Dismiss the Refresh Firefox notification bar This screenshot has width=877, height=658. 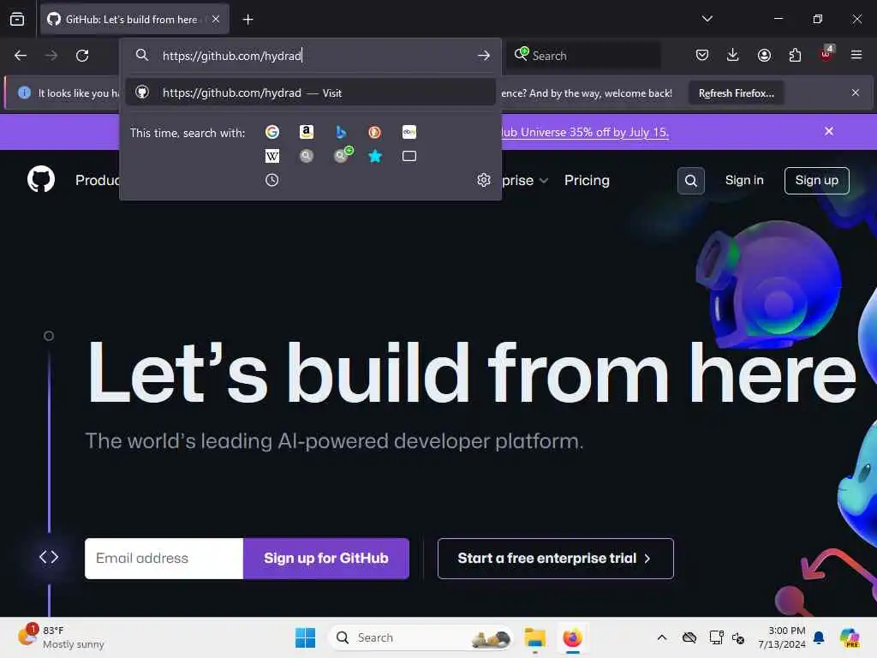tap(856, 93)
